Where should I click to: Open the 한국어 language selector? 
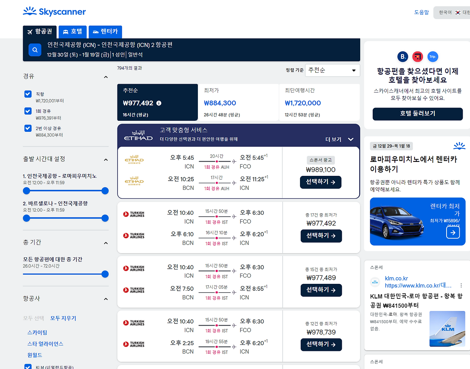point(452,12)
